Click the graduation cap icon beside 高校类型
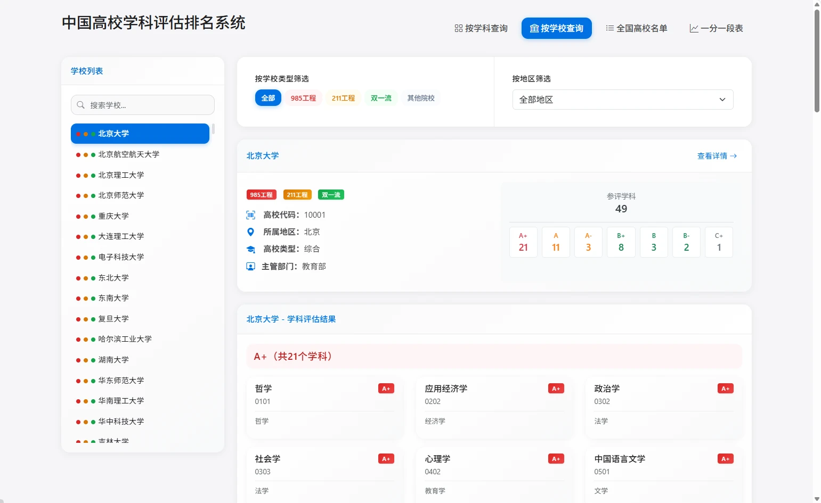 point(250,249)
